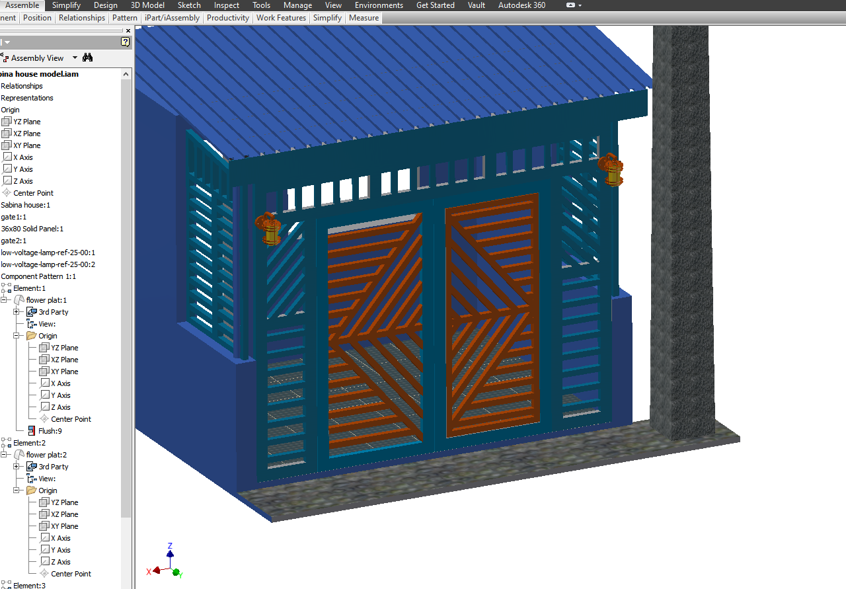Select Component Pattern 1:1 in tree
The image size is (846, 589).
tap(38, 276)
